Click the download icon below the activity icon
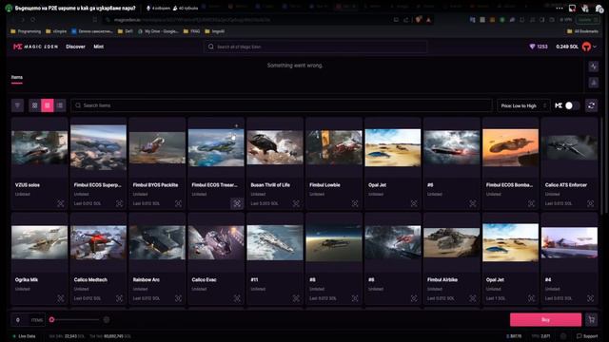This screenshot has width=609, height=342. point(594,83)
